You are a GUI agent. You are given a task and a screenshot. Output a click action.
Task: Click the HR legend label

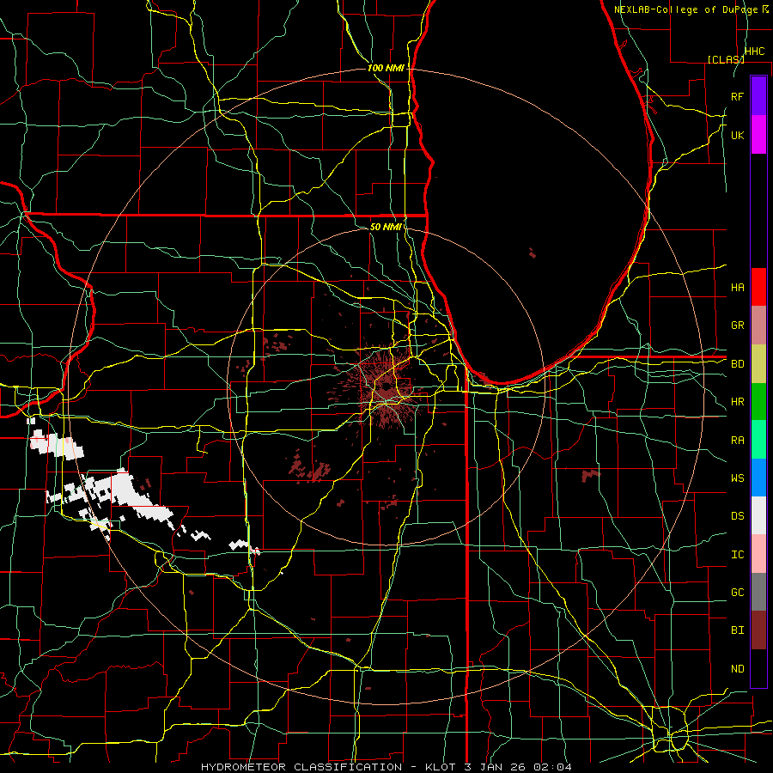[x=738, y=402]
